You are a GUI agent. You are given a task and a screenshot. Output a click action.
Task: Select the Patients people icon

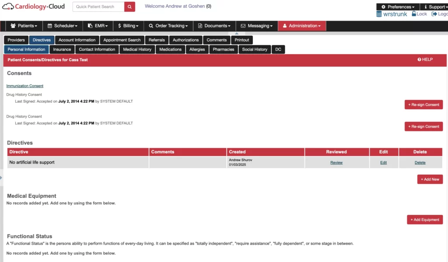(14, 26)
